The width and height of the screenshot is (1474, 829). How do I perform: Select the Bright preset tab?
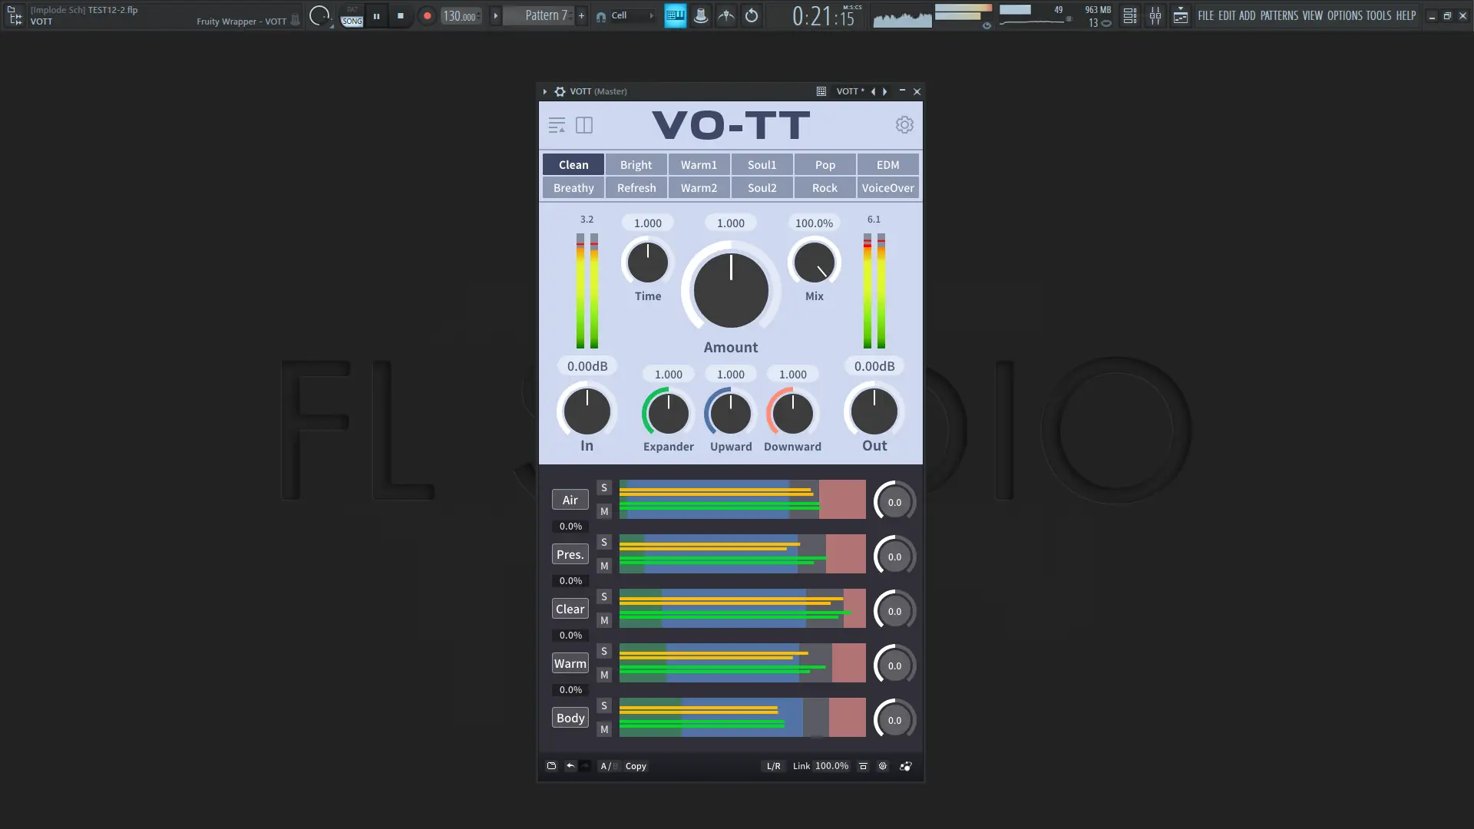click(x=636, y=165)
